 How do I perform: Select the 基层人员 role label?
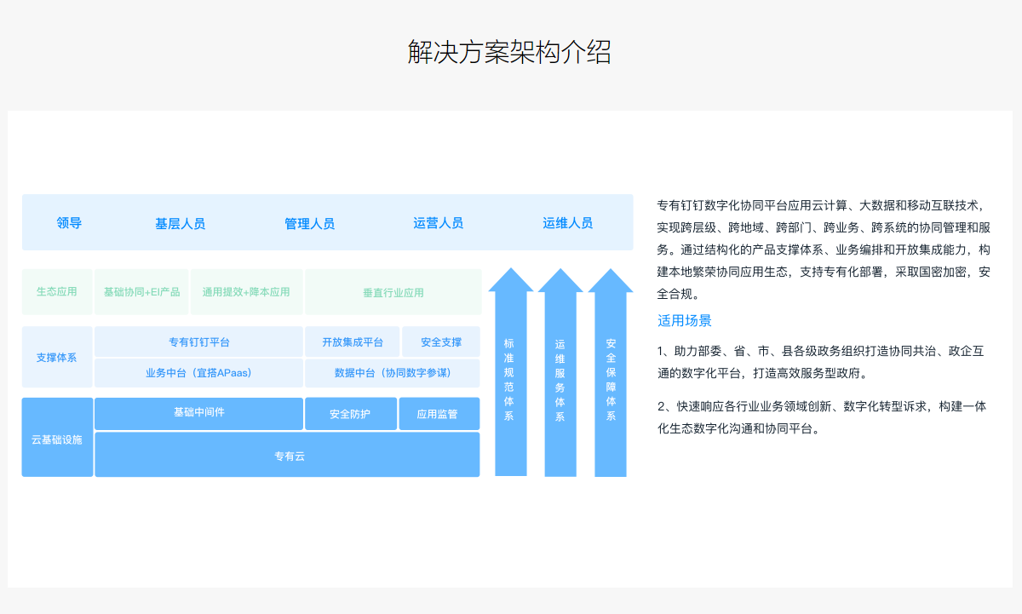click(180, 223)
